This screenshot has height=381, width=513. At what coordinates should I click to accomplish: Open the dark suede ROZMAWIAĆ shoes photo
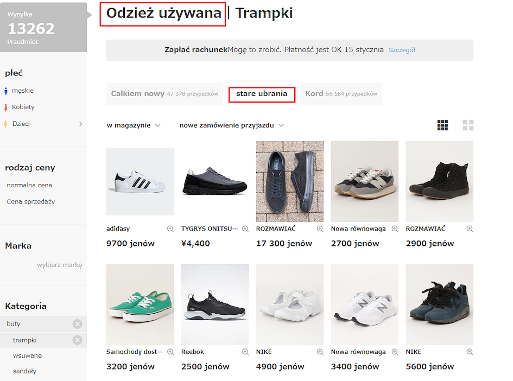point(290,181)
